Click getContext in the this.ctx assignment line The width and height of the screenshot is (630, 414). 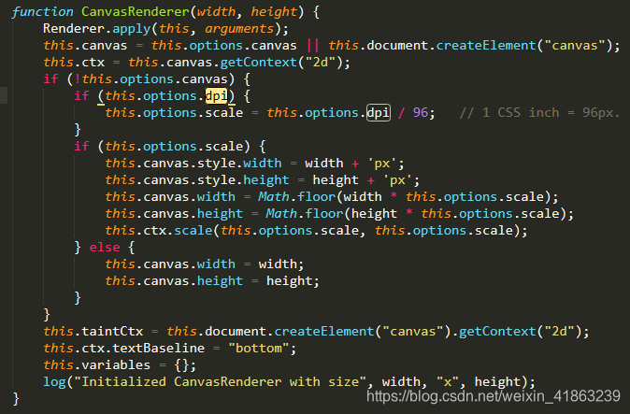pos(258,63)
